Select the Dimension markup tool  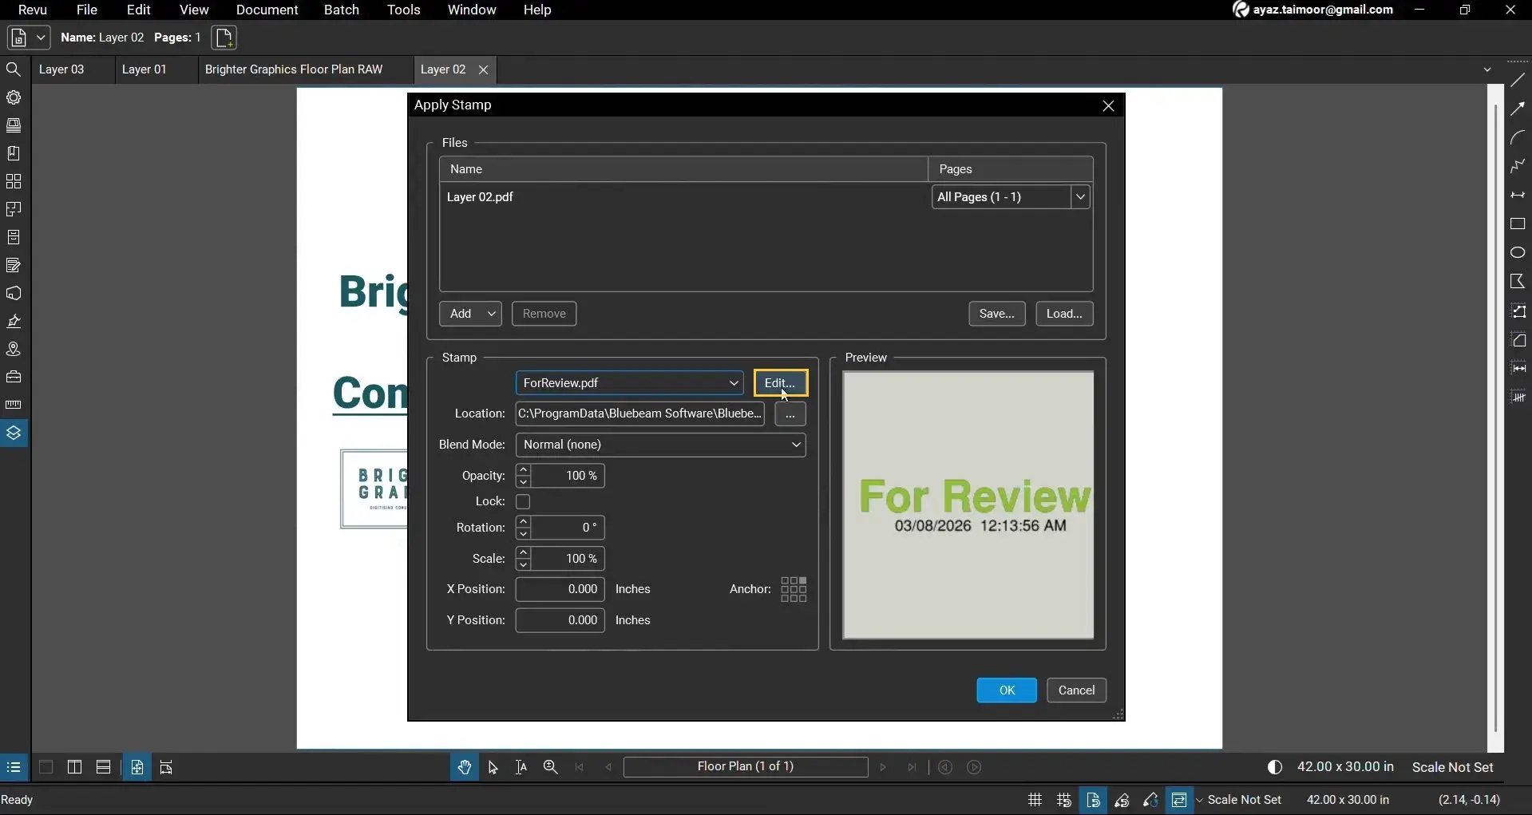(x=1518, y=196)
